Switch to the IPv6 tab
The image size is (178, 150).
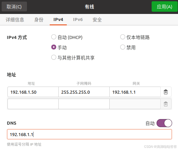78,20
